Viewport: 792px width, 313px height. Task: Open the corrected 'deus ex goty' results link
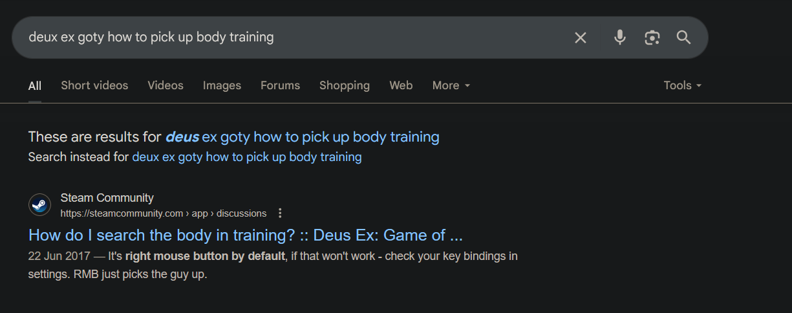coord(302,137)
